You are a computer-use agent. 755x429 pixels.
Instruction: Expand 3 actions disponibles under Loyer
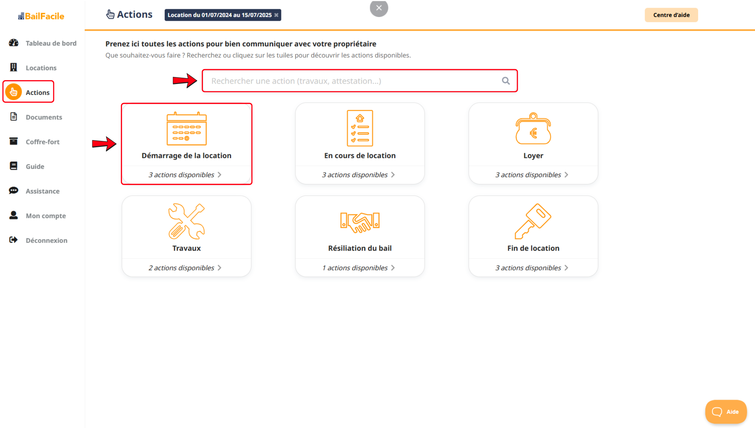coord(532,175)
